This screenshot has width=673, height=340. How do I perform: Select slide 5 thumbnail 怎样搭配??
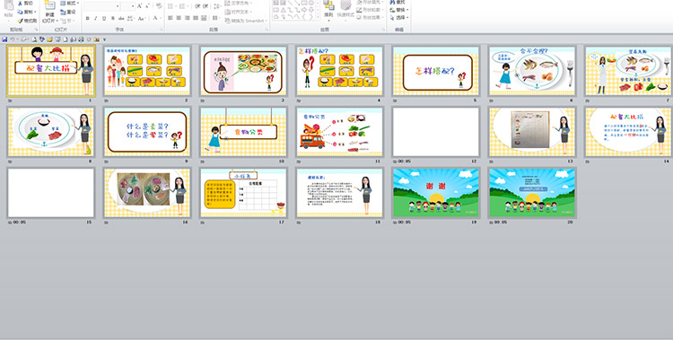[435, 71]
